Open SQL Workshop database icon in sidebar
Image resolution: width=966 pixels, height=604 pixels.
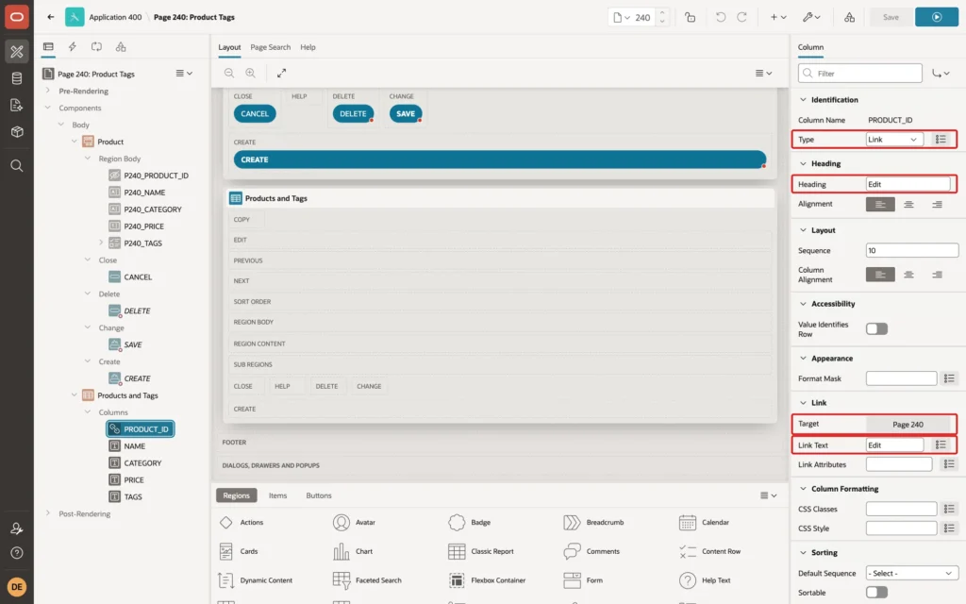tap(17, 78)
